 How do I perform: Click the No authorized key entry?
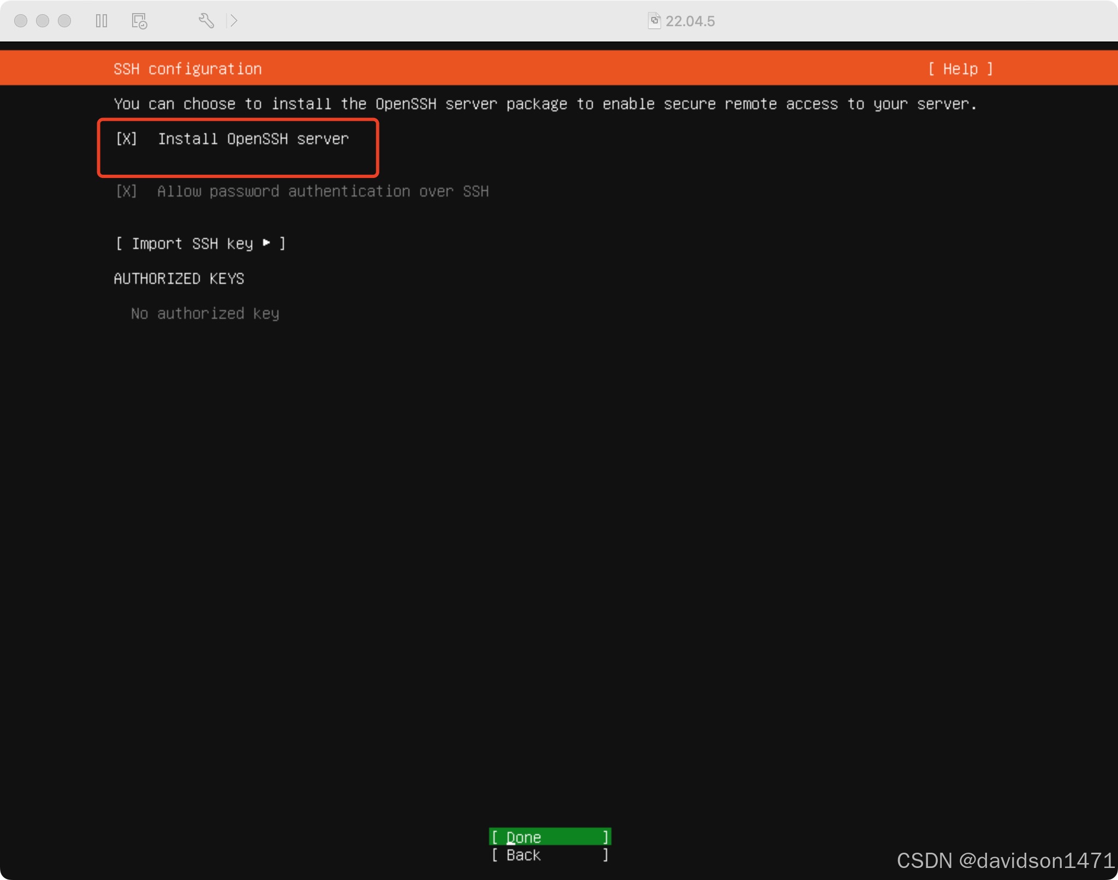(x=205, y=313)
